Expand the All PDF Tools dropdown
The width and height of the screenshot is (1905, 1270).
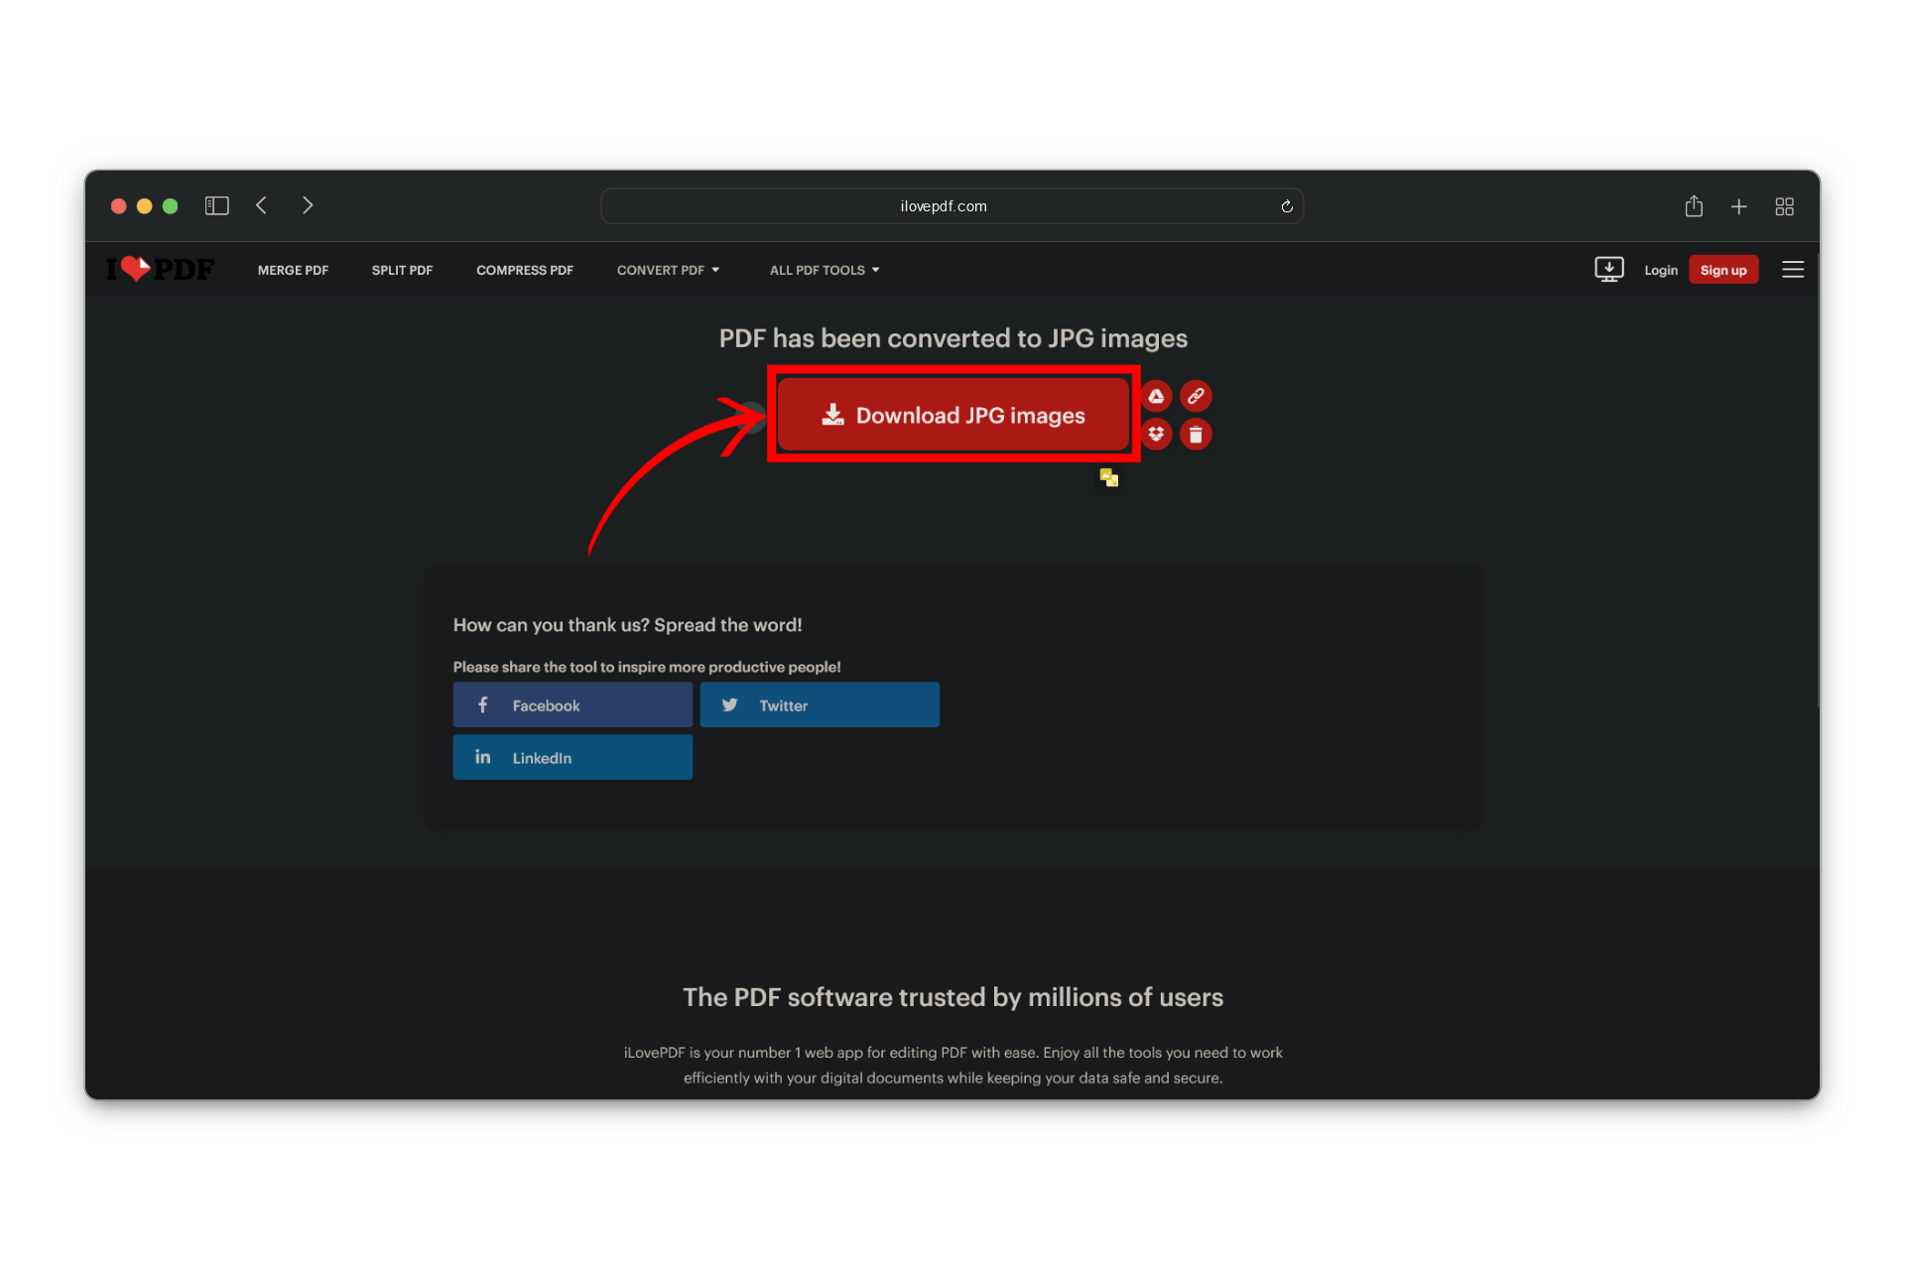[x=825, y=270]
